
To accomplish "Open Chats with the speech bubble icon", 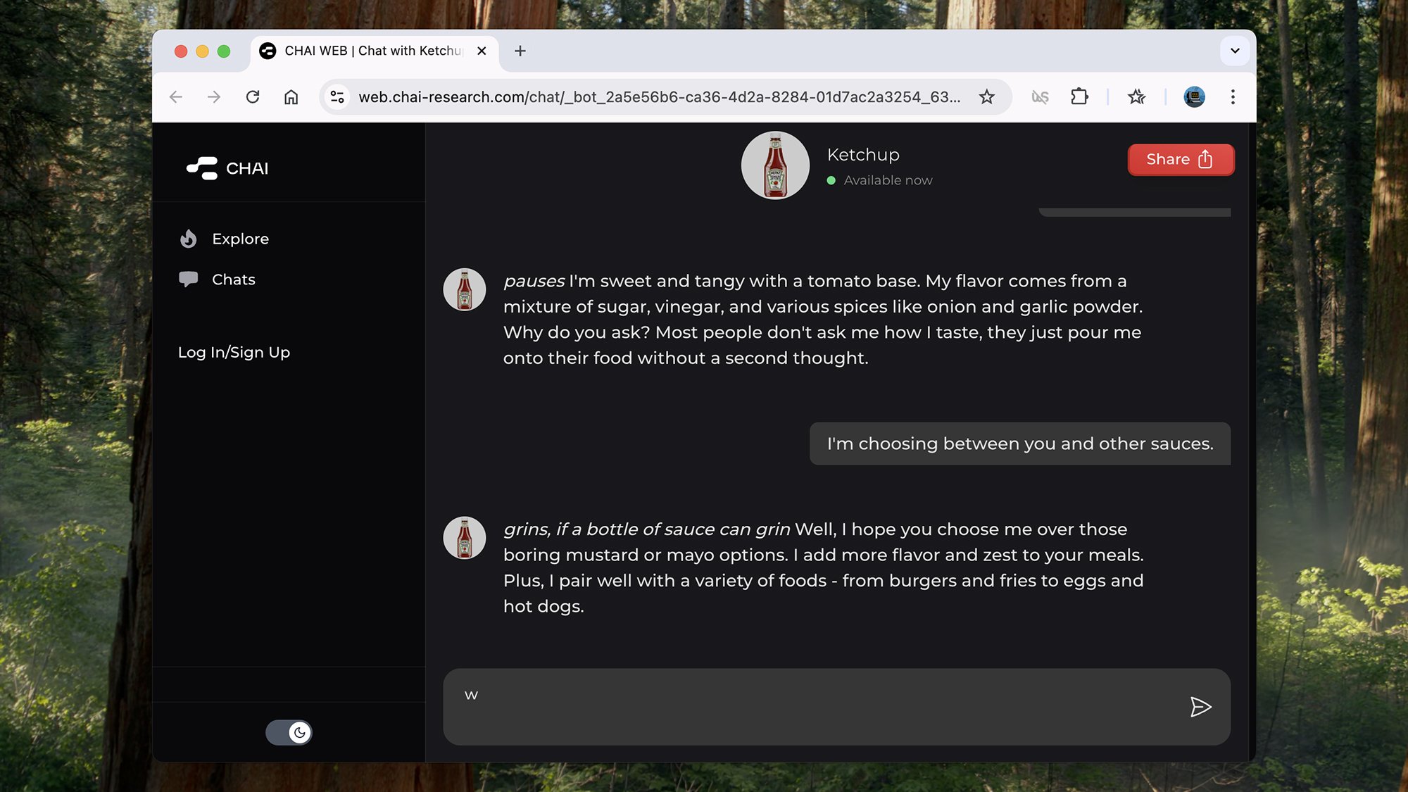I will (x=217, y=279).
